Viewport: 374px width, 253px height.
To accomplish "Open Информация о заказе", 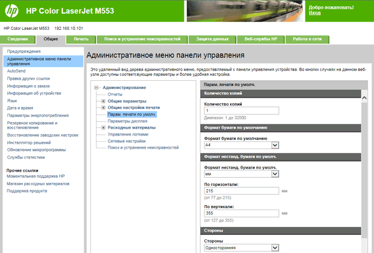I will pos(29,86).
